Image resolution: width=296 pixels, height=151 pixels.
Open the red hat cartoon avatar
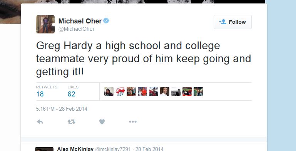[120, 91]
